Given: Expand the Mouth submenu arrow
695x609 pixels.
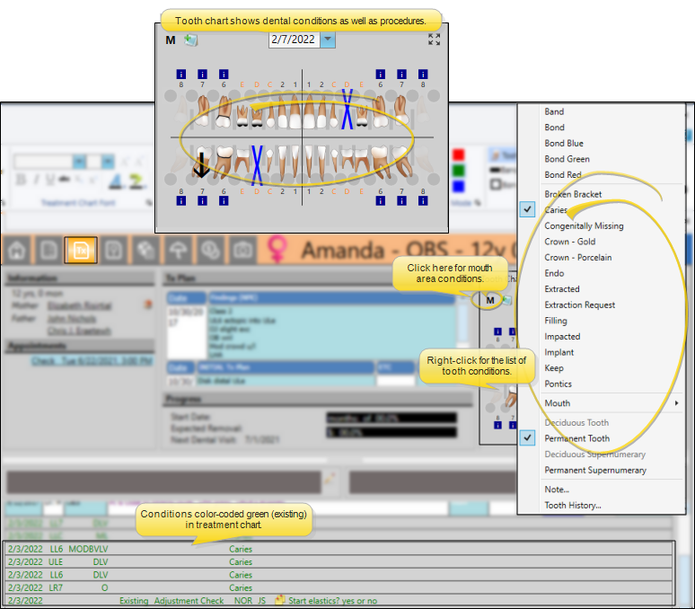Looking at the screenshot, I should pyautogui.click(x=676, y=403).
